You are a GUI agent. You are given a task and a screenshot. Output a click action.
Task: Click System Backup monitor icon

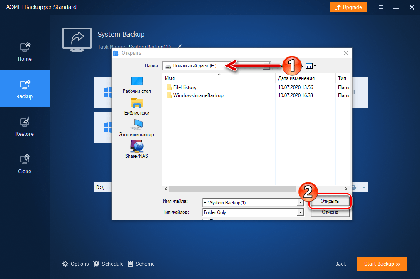[x=77, y=40]
